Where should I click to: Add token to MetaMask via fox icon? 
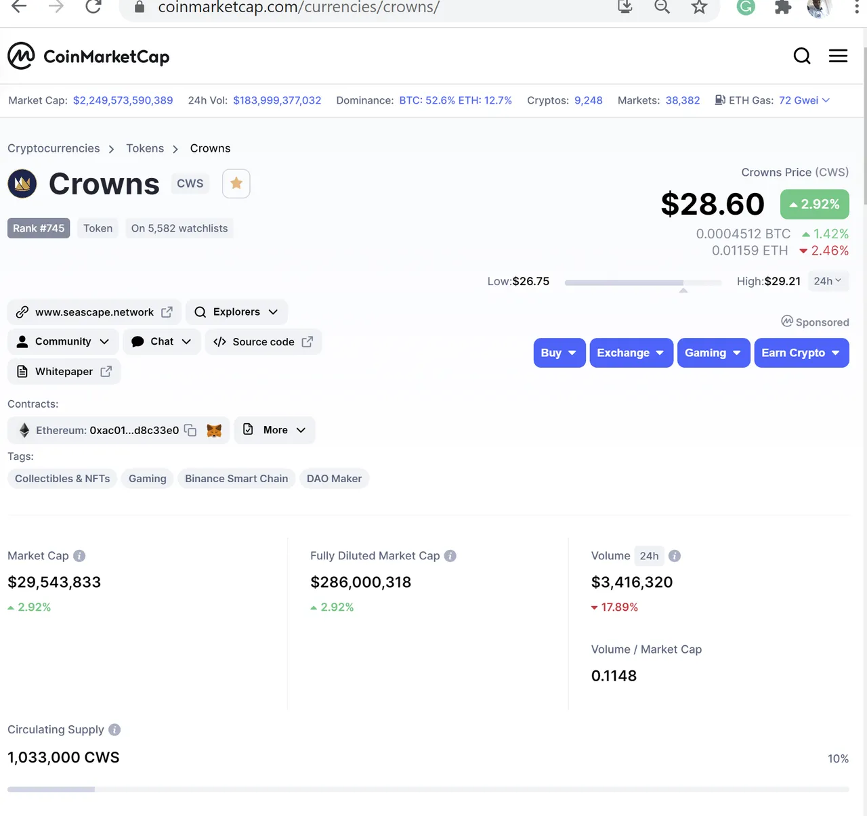pyautogui.click(x=214, y=430)
